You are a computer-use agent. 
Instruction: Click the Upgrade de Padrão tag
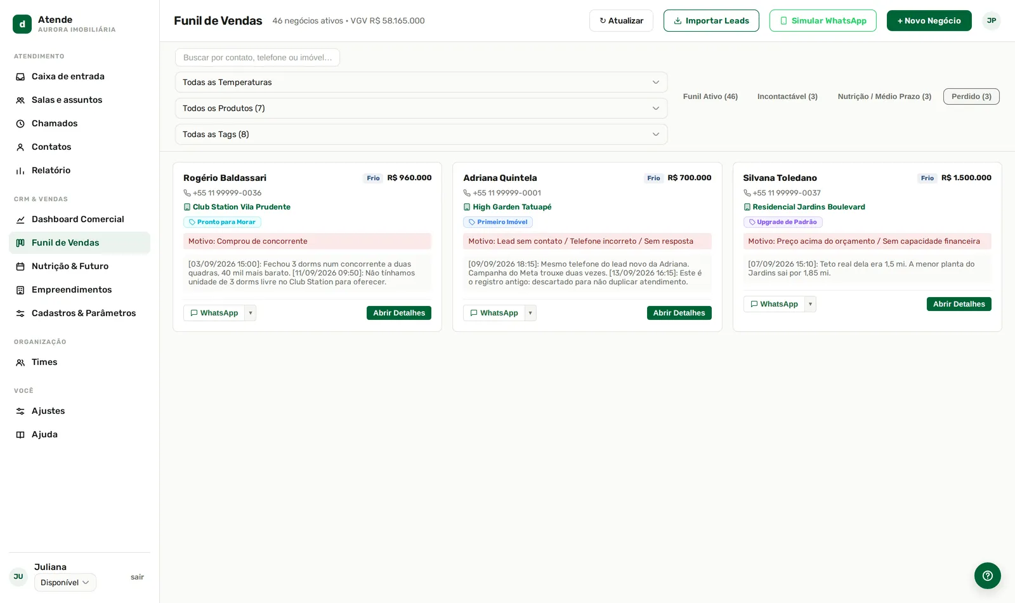pyautogui.click(x=783, y=222)
